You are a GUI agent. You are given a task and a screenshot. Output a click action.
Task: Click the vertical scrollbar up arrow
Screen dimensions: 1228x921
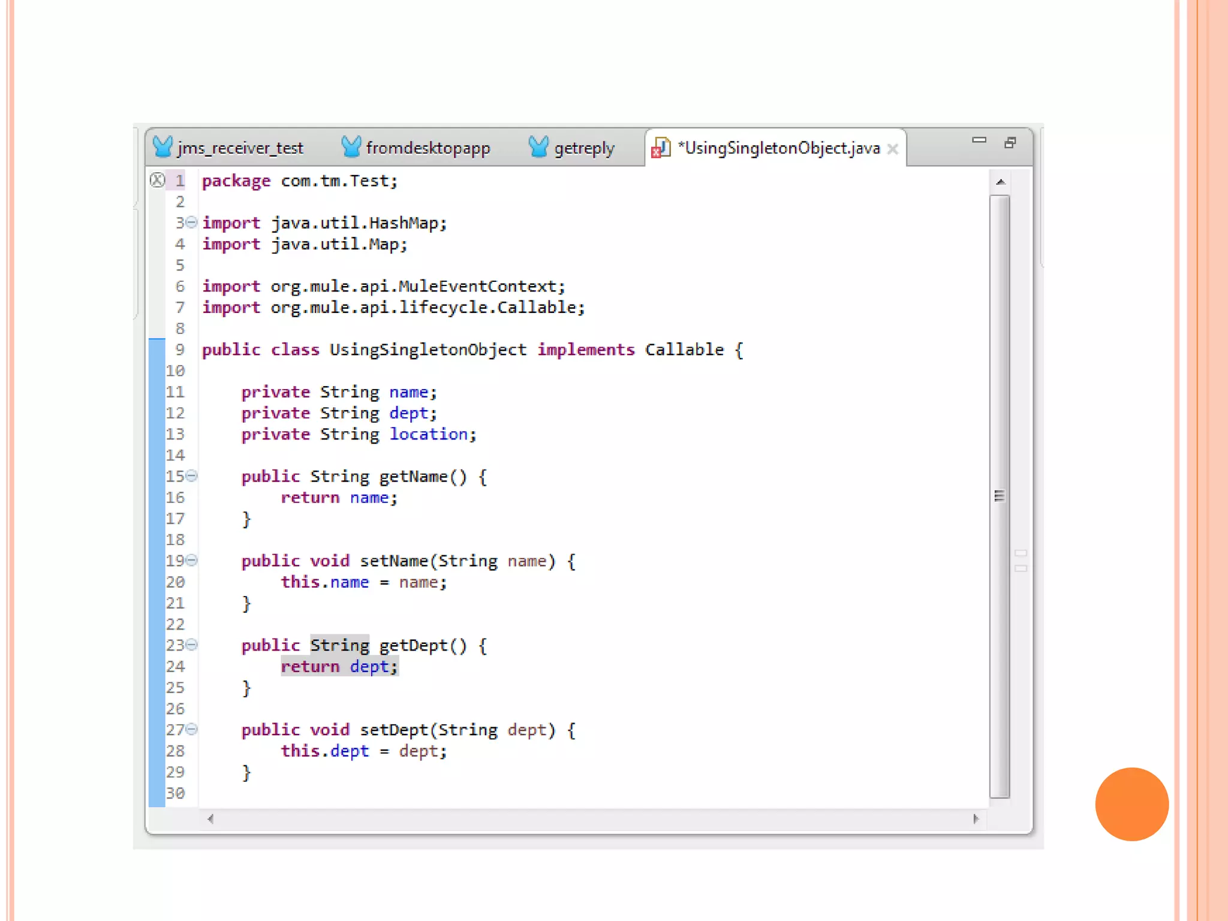click(x=1000, y=182)
